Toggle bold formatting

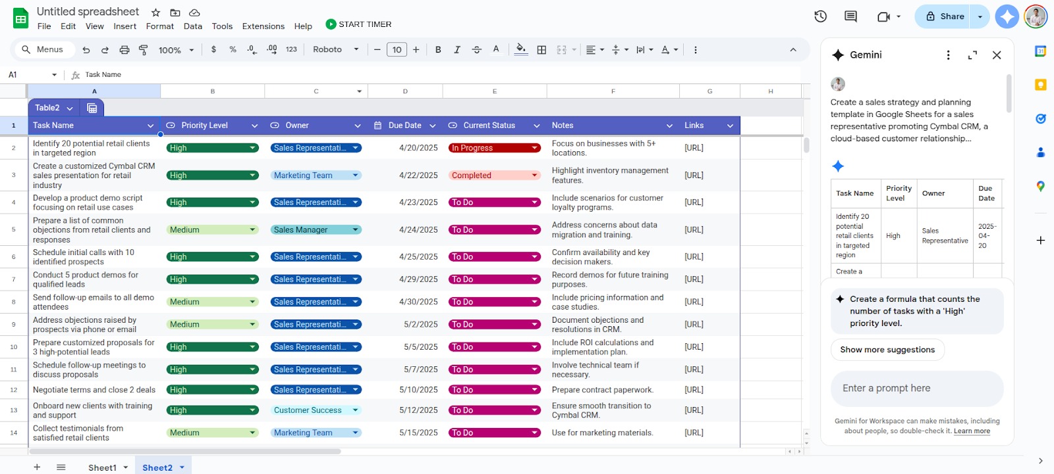[438, 50]
